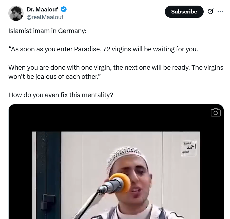Click 'How do you even fix this mentality?' text
Image resolution: width=230 pixels, height=219 pixels.
(61, 95)
